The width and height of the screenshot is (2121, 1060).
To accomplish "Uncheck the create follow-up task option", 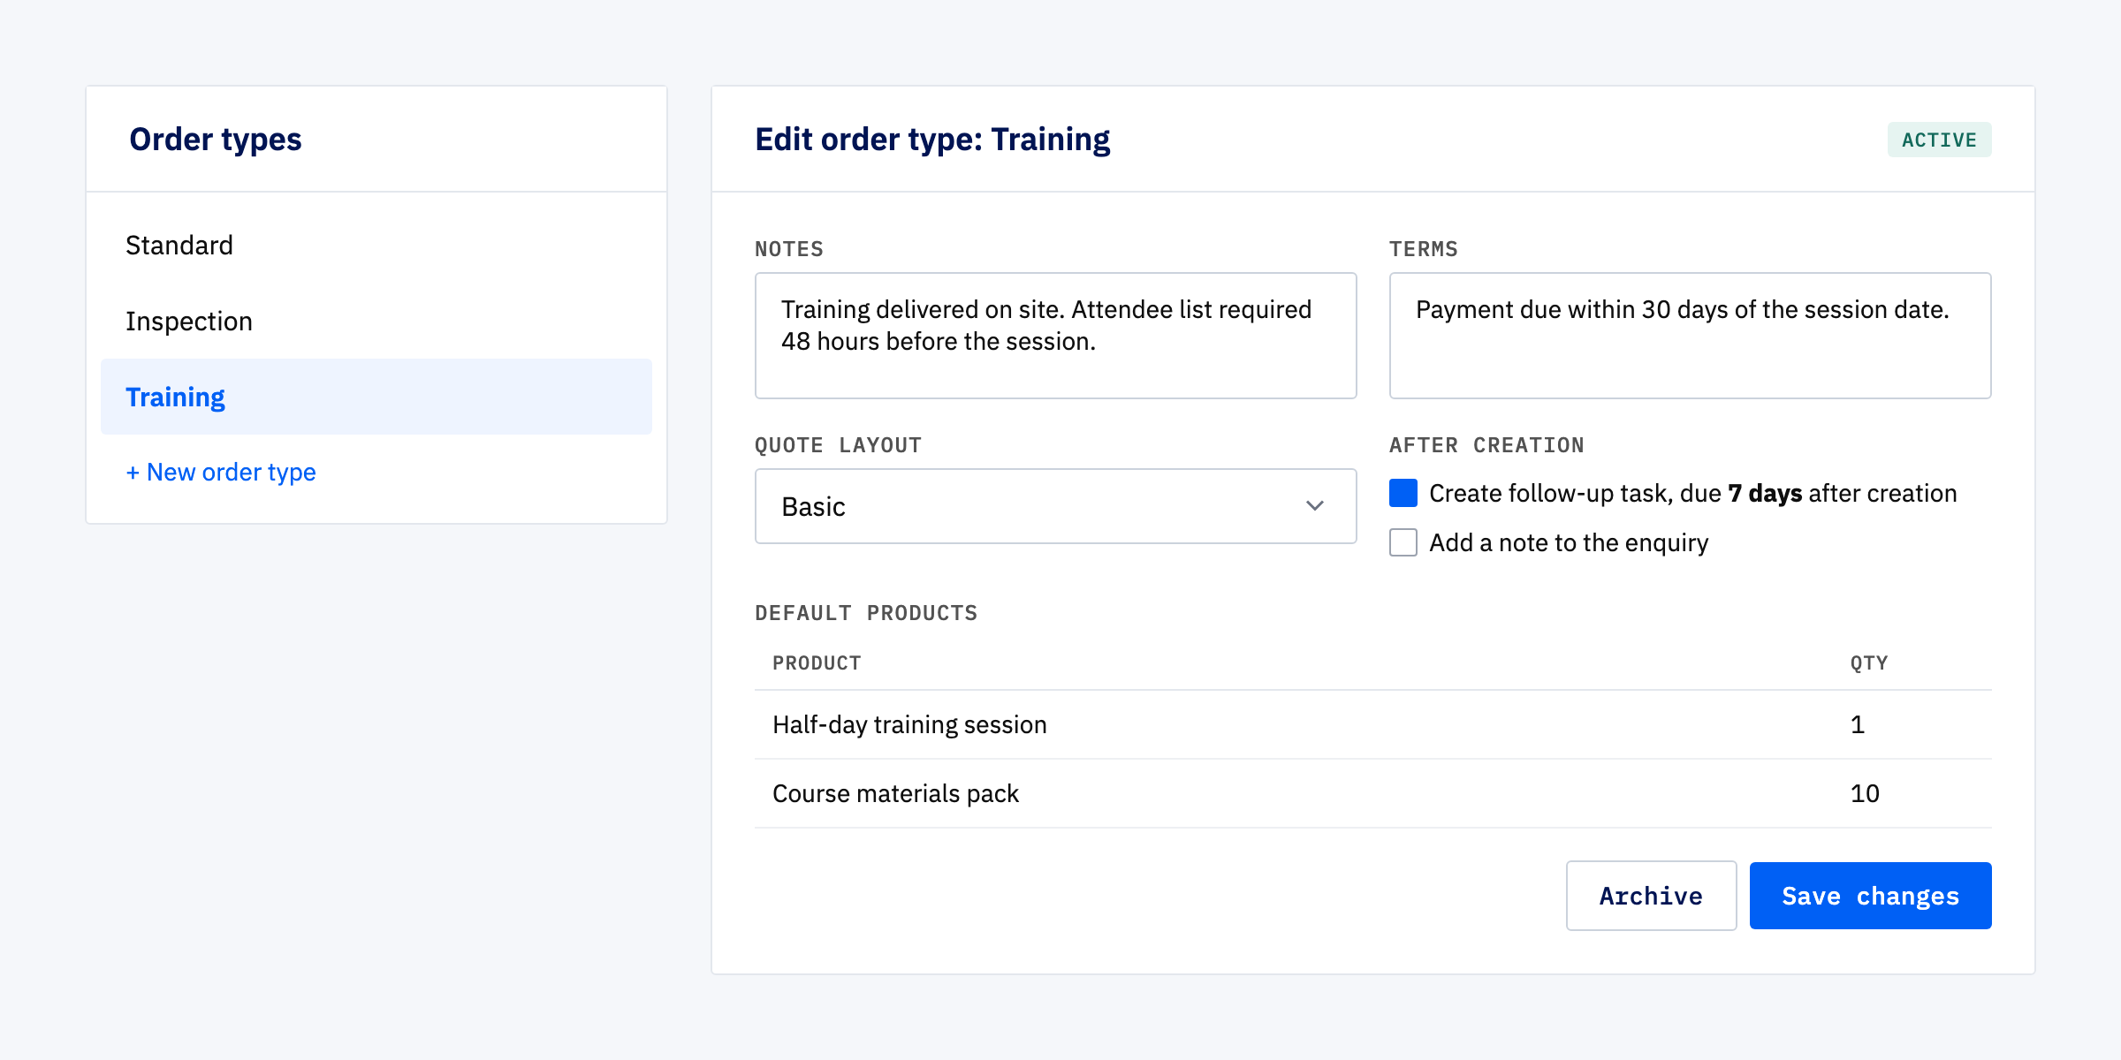I will click(x=1403, y=493).
